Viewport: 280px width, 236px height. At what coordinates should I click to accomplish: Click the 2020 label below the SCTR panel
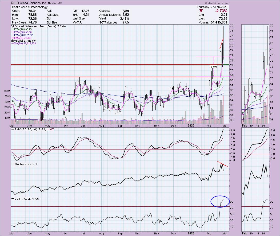tap(191, 234)
